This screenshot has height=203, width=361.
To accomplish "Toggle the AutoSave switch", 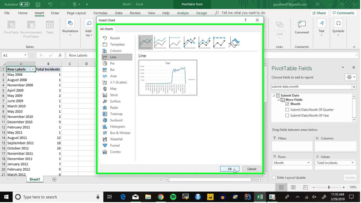I will click(24, 4).
